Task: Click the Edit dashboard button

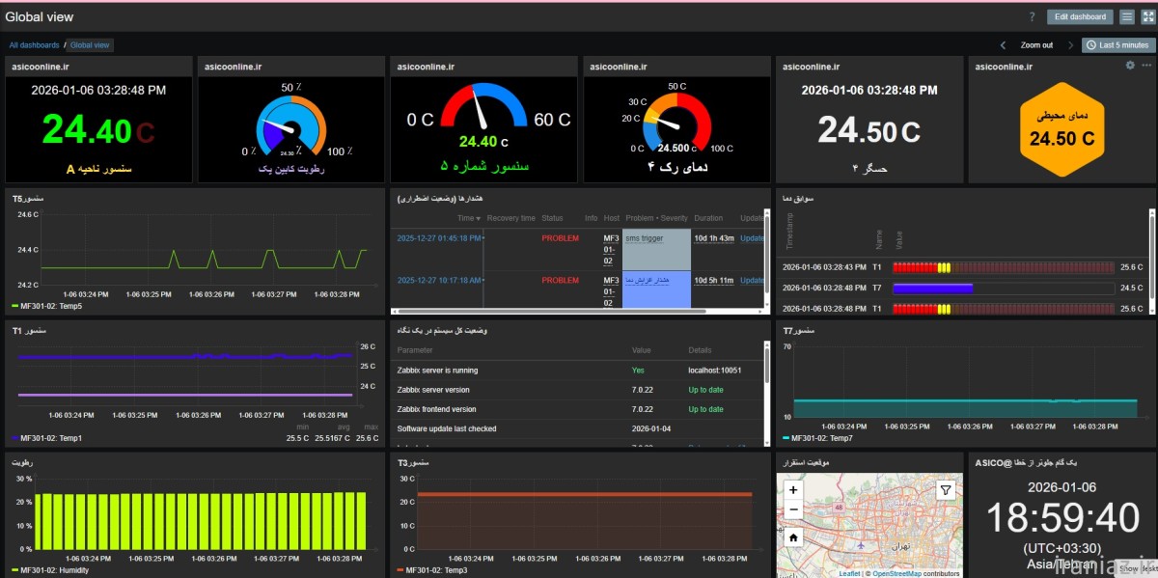Action: (1080, 16)
